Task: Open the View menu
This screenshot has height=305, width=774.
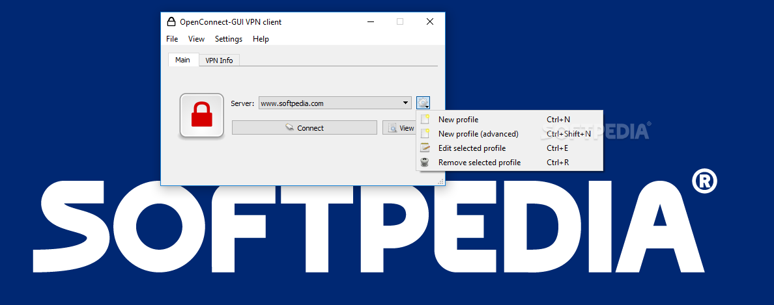Action: (197, 39)
